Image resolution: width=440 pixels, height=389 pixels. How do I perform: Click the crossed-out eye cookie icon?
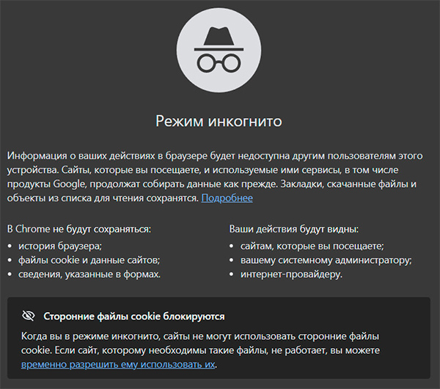click(29, 316)
